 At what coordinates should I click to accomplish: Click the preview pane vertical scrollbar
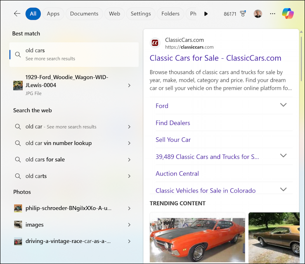coord(301,58)
